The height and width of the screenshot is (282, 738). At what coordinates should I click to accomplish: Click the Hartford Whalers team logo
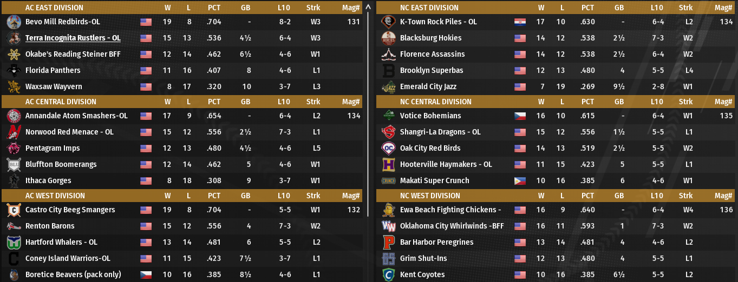pos(14,243)
